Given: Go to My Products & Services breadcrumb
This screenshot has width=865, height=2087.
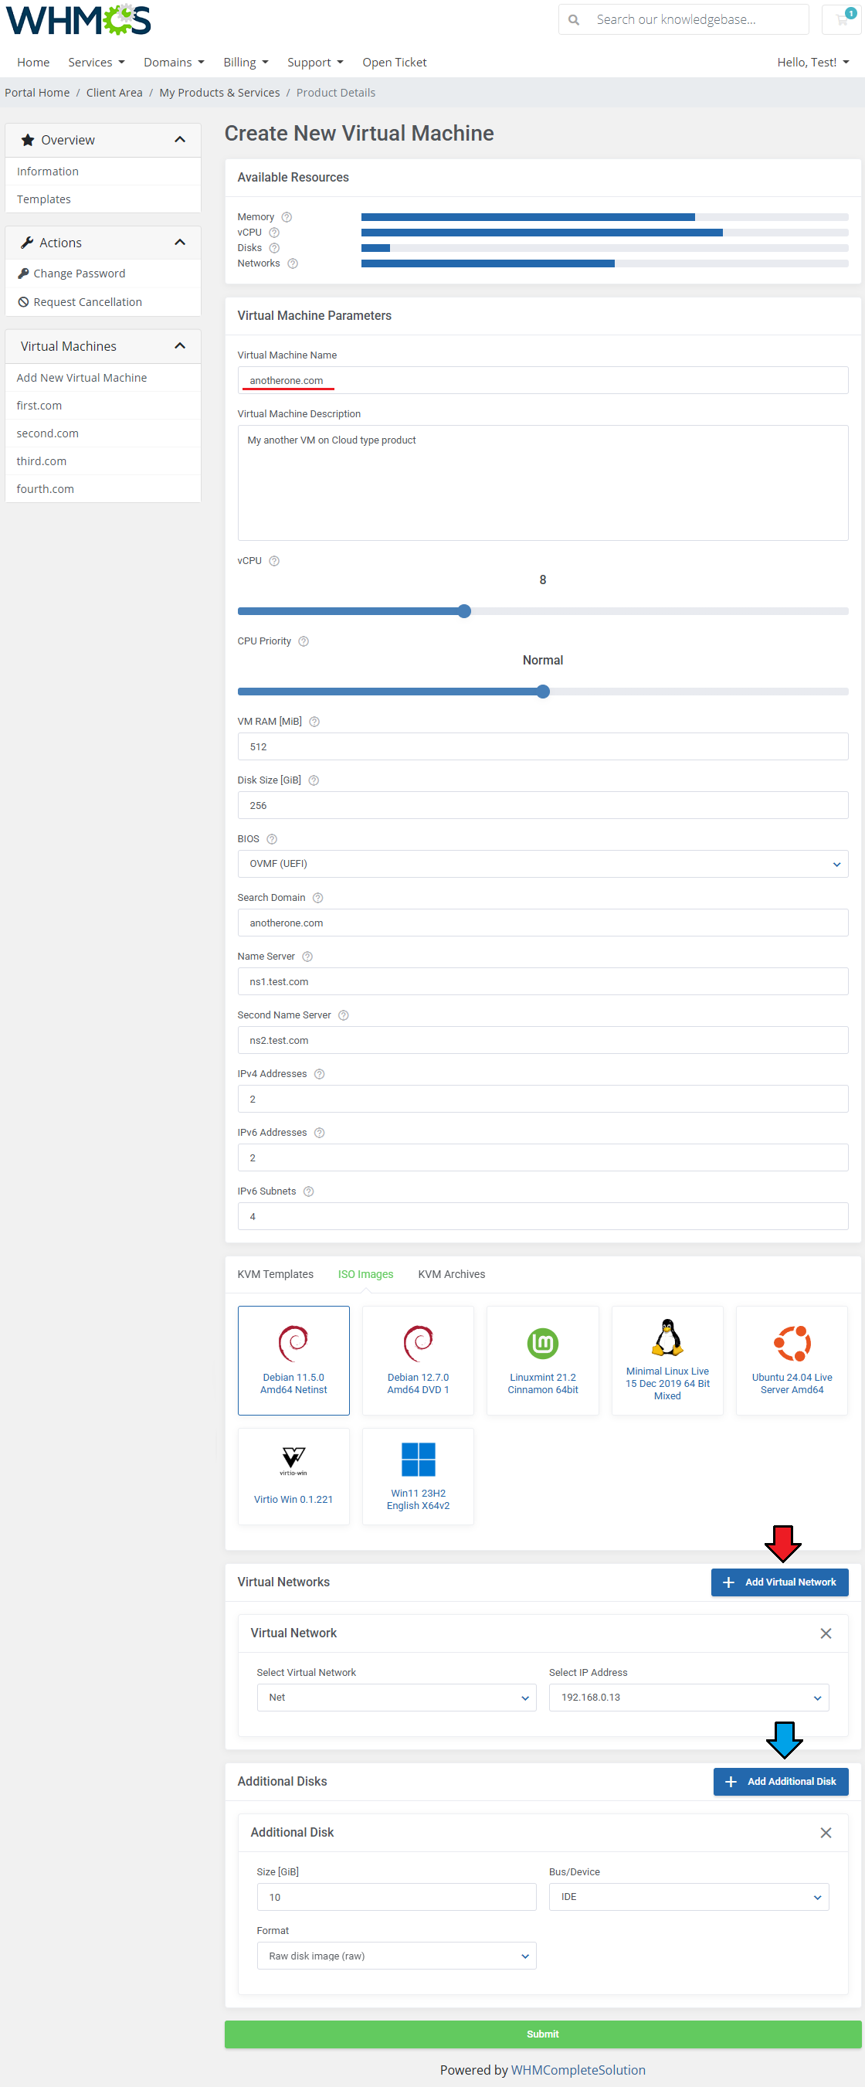Looking at the screenshot, I should point(219,93).
